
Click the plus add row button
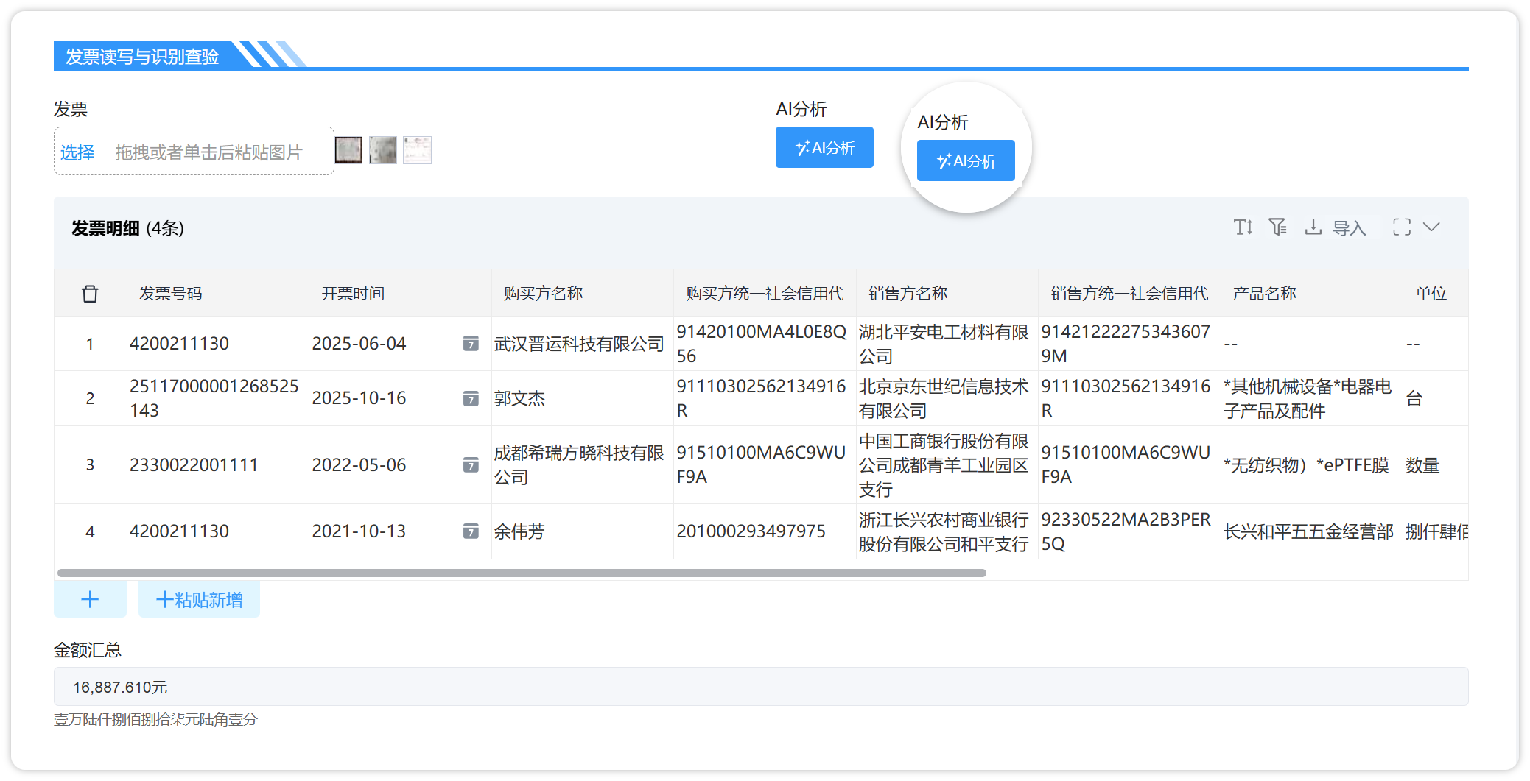90,599
